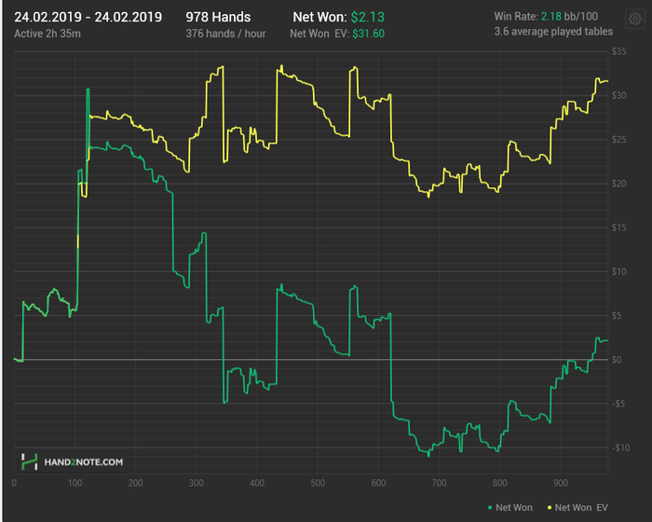Click the 900 x-axis label
Screen dimensions: 652x522
pos(561,483)
